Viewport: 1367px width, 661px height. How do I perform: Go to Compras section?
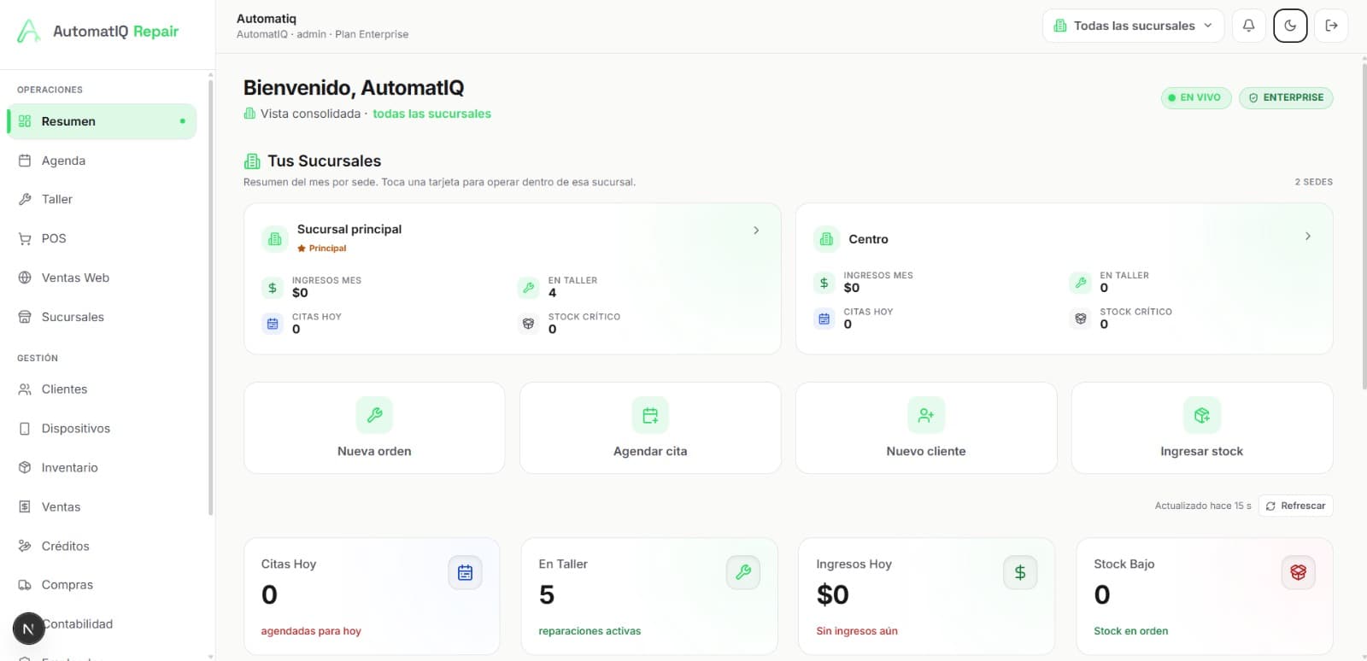102,585
